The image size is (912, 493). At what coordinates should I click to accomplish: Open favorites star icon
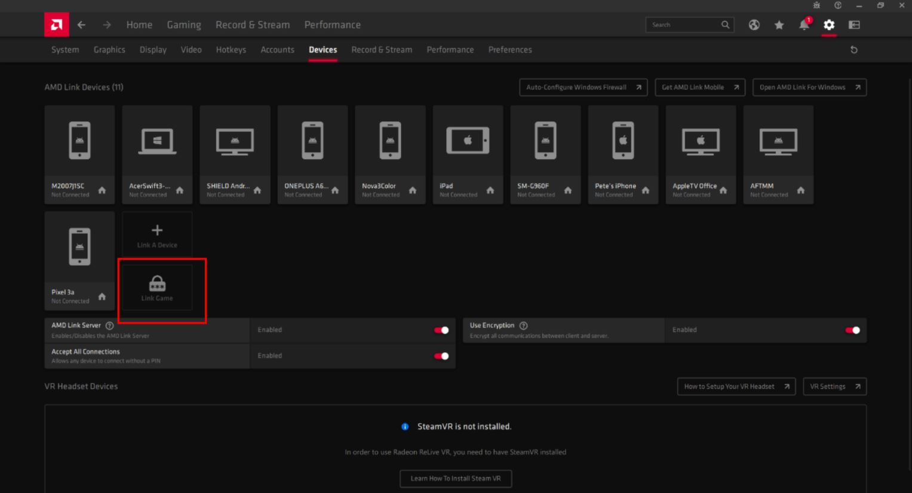[x=779, y=25]
